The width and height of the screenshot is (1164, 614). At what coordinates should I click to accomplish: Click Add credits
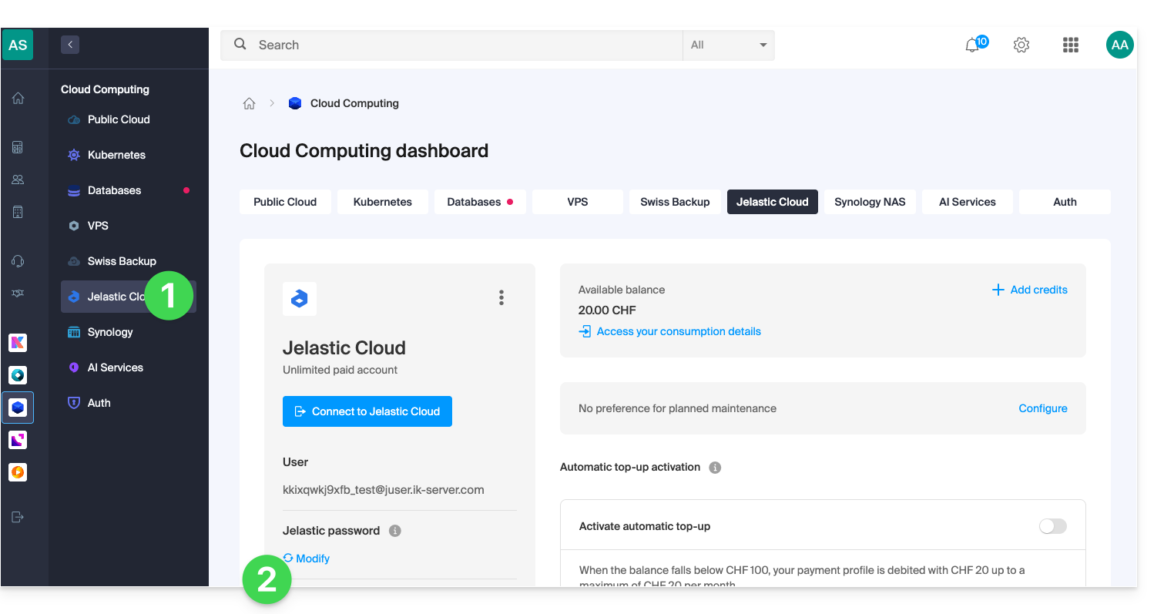(x=1029, y=290)
